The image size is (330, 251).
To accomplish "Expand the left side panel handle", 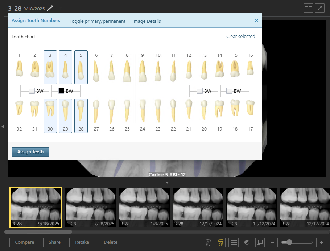I will (3, 127).
